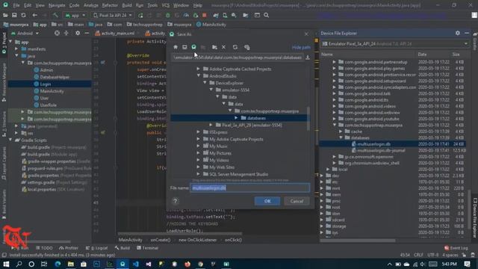Click Project panel settings gear icon
Screen dimensions: 478x269
78,33
